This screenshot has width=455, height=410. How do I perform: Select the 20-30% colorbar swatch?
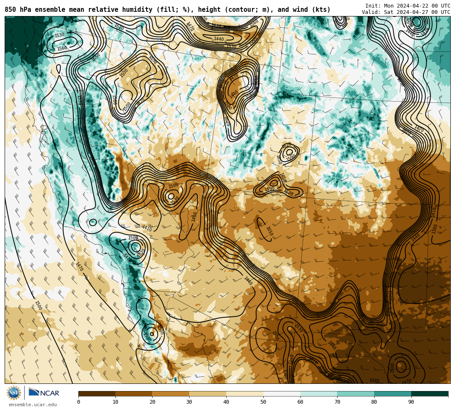[171, 394]
